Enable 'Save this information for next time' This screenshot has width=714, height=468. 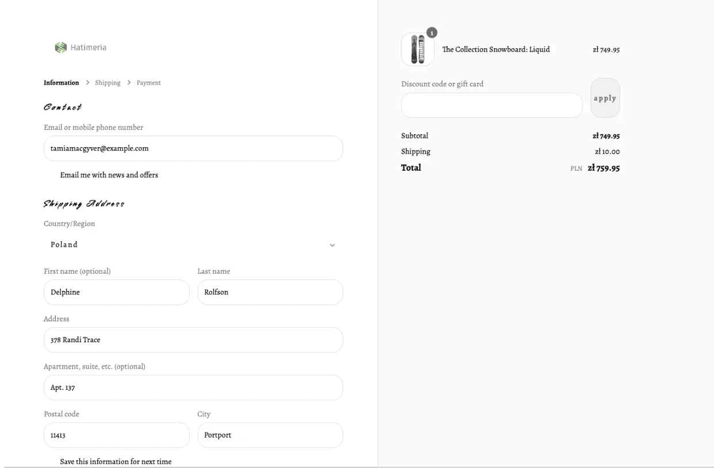tap(51, 462)
